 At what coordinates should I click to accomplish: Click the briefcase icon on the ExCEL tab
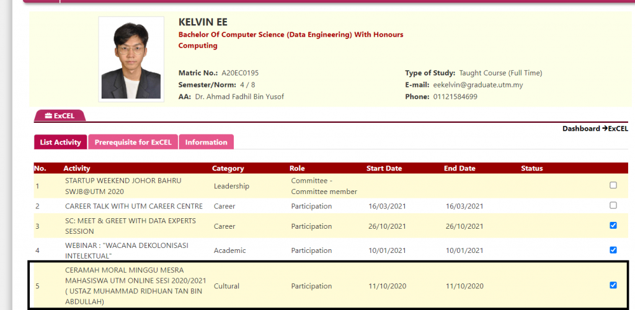[48, 115]
